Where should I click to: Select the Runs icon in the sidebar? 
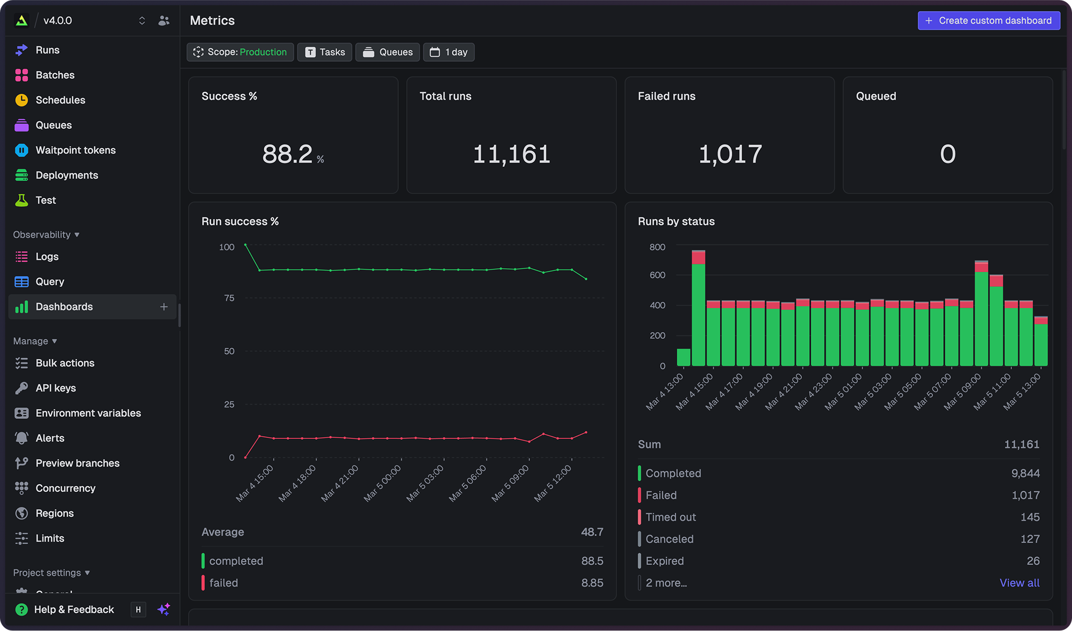coord(21,50)
